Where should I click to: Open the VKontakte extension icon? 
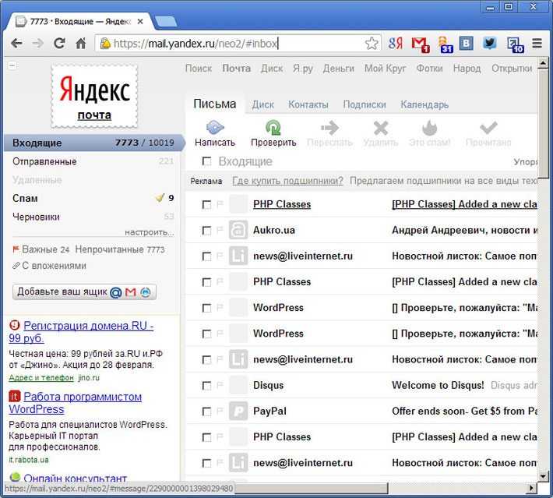(466, 44)
